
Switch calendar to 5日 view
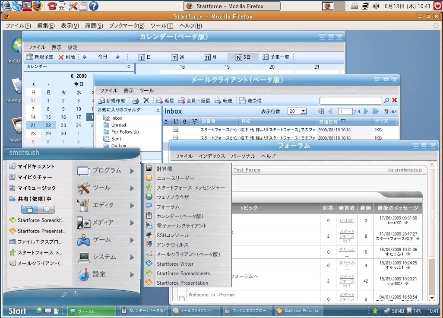[243, 57]
